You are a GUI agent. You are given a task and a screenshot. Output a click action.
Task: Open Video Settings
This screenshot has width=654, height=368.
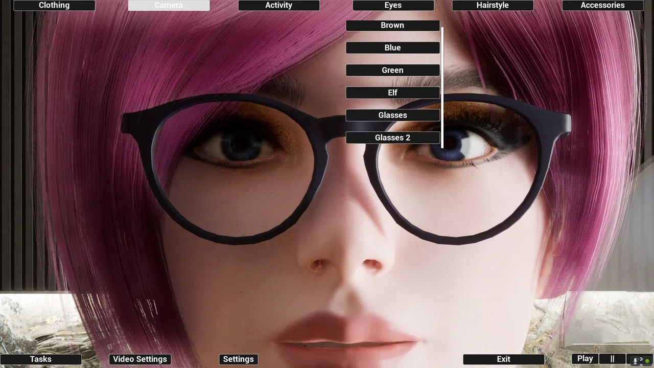(x=140, y=359)
